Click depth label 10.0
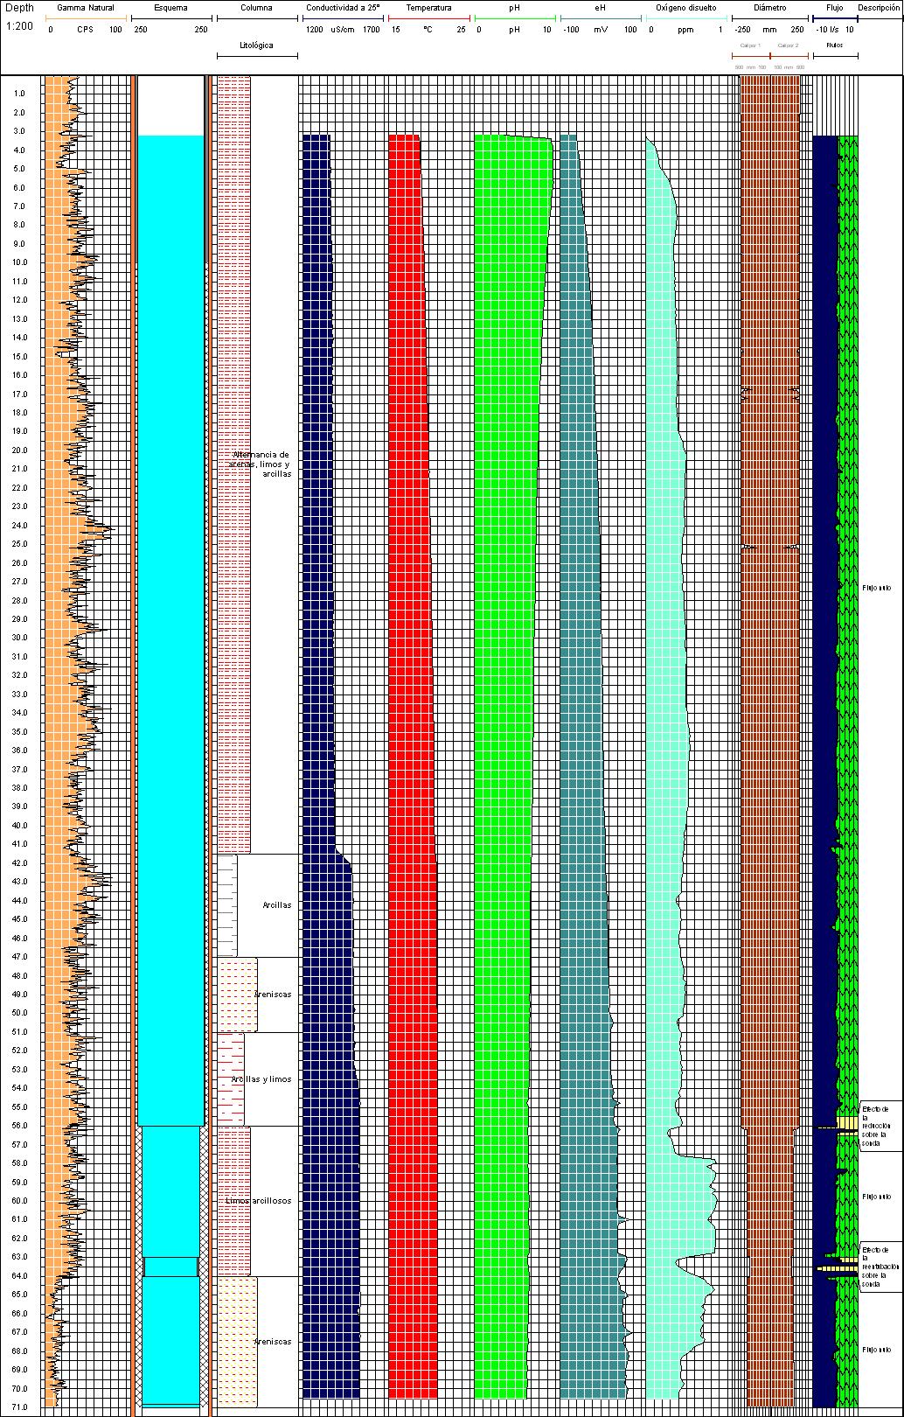This screenshot has height=1417, width=904. (x=19, y=262)
